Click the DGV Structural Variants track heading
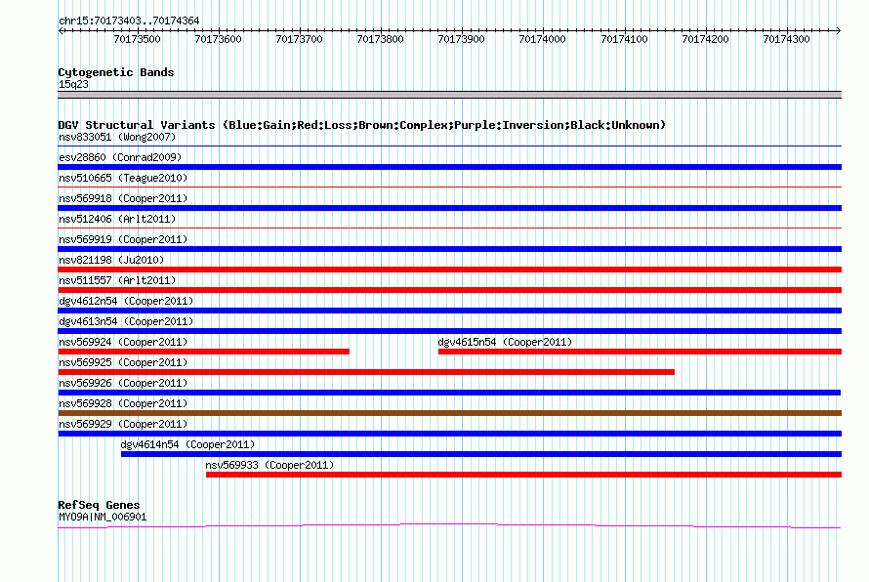The image size is (869, 582). click(x=362, y=125)
